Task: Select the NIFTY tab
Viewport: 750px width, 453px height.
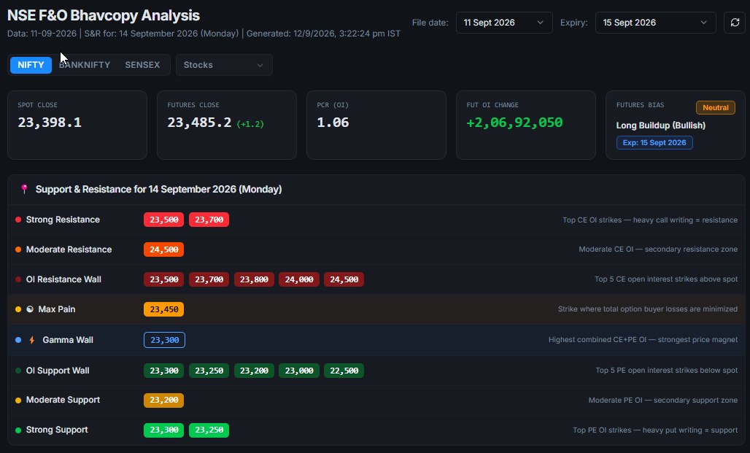Action: (x=31, y=65)
